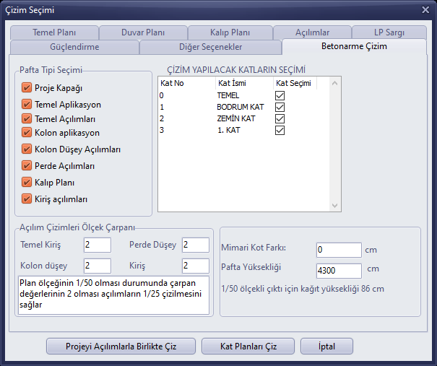Click Kat Planları Çiz button
The height and width of the screenshot is (366, 437).
coord(248,347)
